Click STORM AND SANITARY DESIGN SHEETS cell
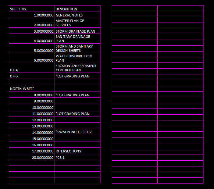This screenshot has height=189, width=214. click(77, 48)
